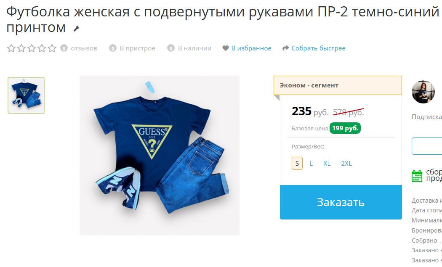Click the wrench edit icon beside title
442x267 pixels.
click(x=76, y=29)
